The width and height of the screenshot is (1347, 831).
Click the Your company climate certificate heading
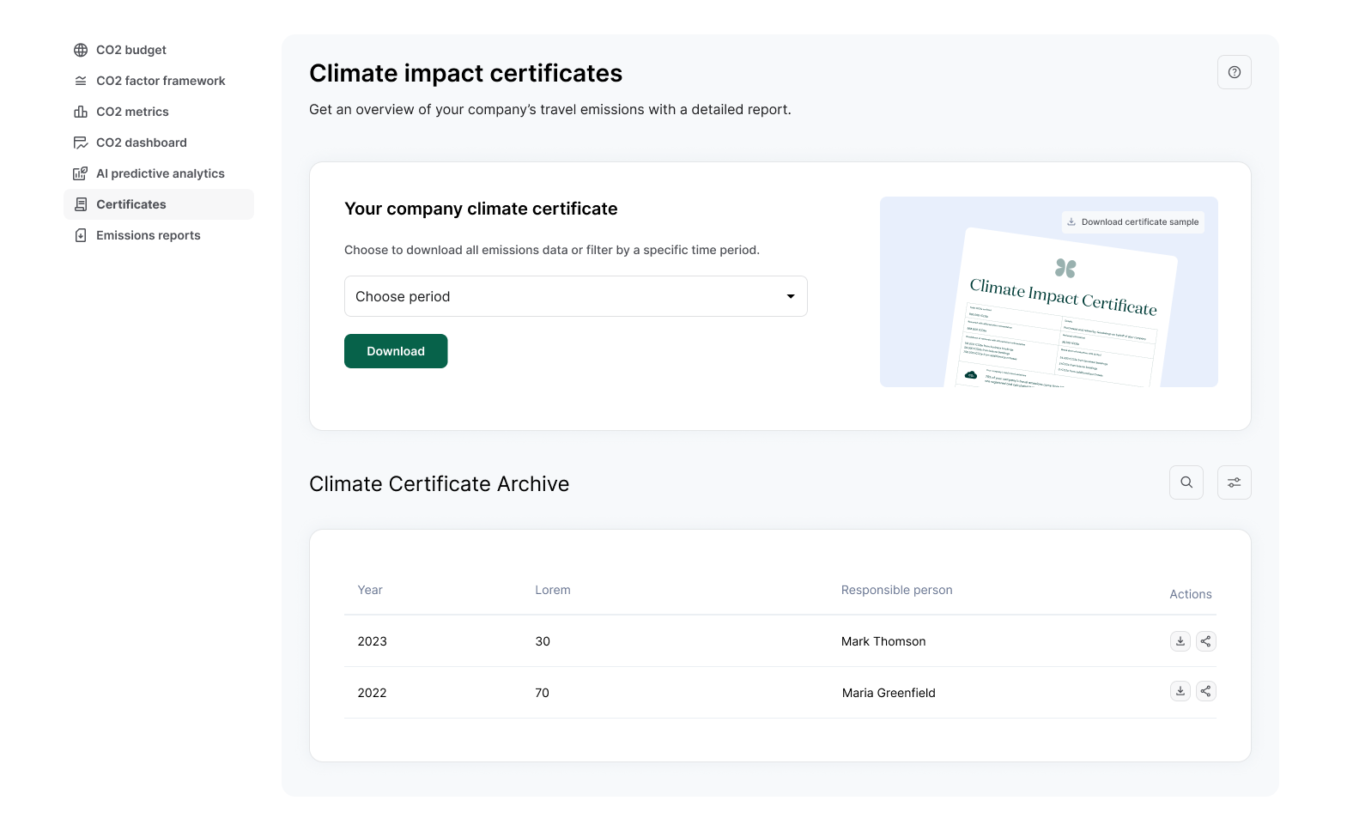481,209
